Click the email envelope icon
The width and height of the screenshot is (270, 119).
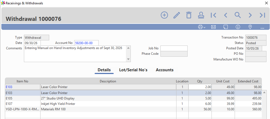[x=213, y=27]
